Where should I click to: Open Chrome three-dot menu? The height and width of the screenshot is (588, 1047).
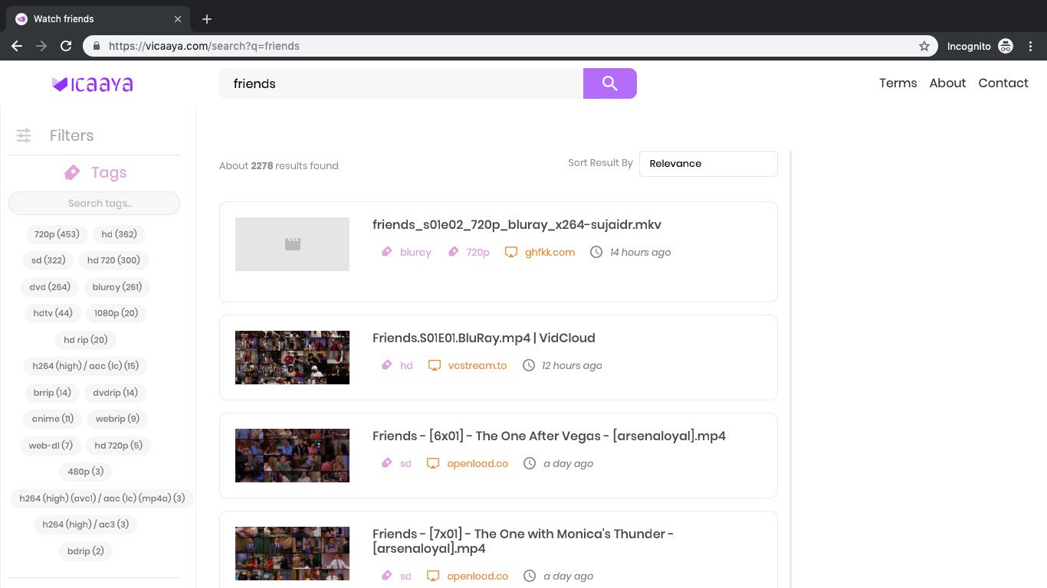[x=1030, y=46]
